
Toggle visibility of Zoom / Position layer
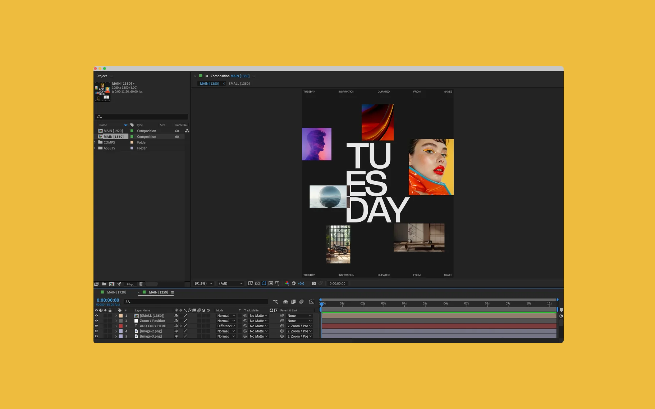click(x=96, y=321)
